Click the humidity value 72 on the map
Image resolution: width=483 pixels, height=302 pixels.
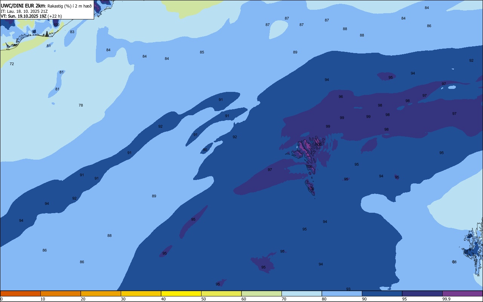12,64
